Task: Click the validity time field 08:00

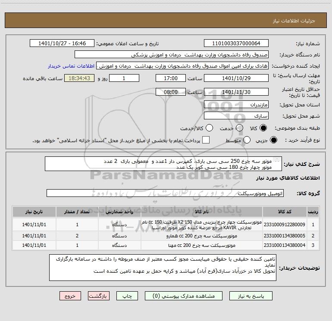Action: point(171,92)
